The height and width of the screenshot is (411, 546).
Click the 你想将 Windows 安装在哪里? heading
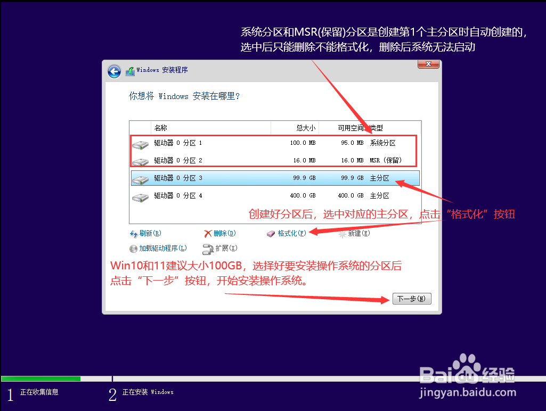pyautogui.click(x=184, y=96)
